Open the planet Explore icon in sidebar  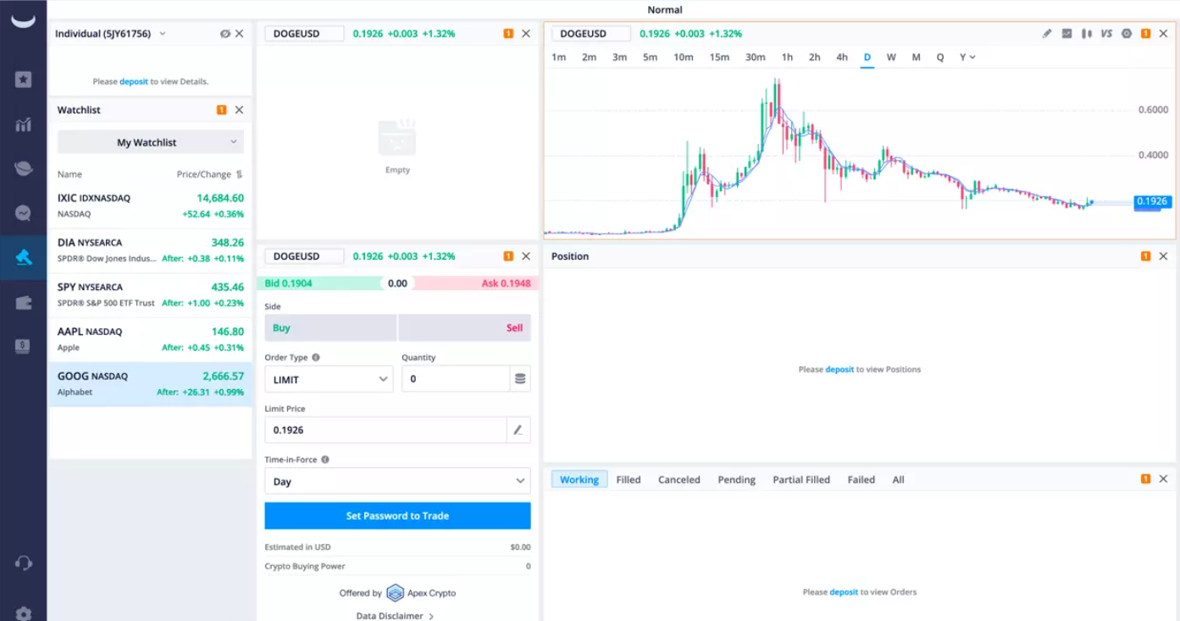tap(23, 168)
